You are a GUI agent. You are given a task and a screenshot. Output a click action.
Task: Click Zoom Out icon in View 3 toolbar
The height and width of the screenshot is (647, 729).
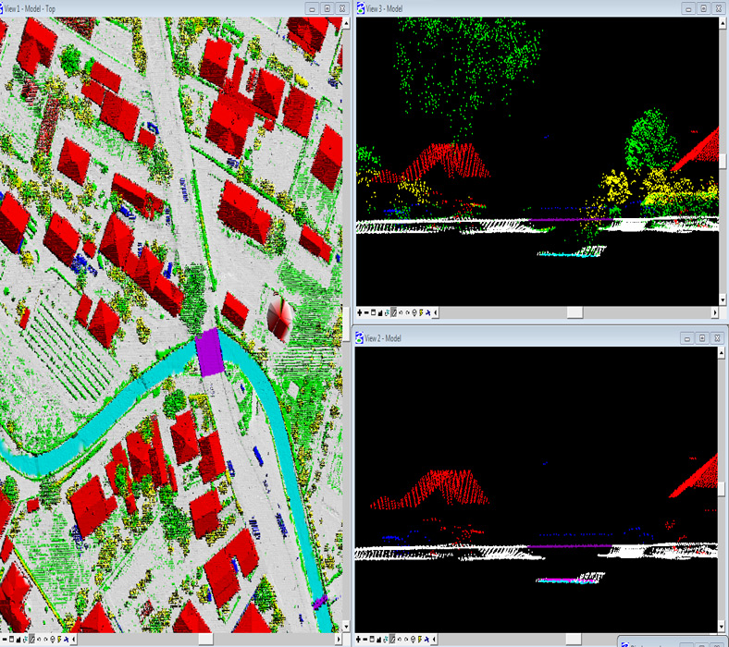point(367,312)
